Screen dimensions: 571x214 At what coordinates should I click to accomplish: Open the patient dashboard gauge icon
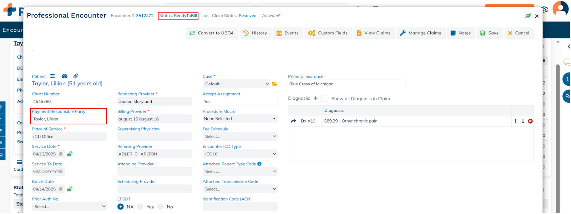(x=65, y=76)
